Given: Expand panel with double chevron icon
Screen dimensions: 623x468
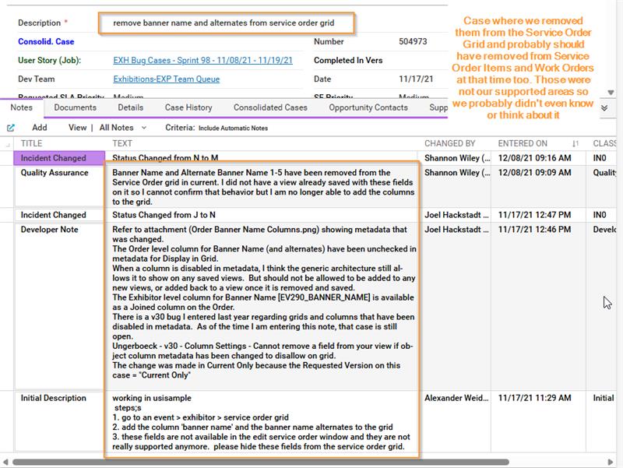Looking at the screenshot, I should click(x=604, y=108).
